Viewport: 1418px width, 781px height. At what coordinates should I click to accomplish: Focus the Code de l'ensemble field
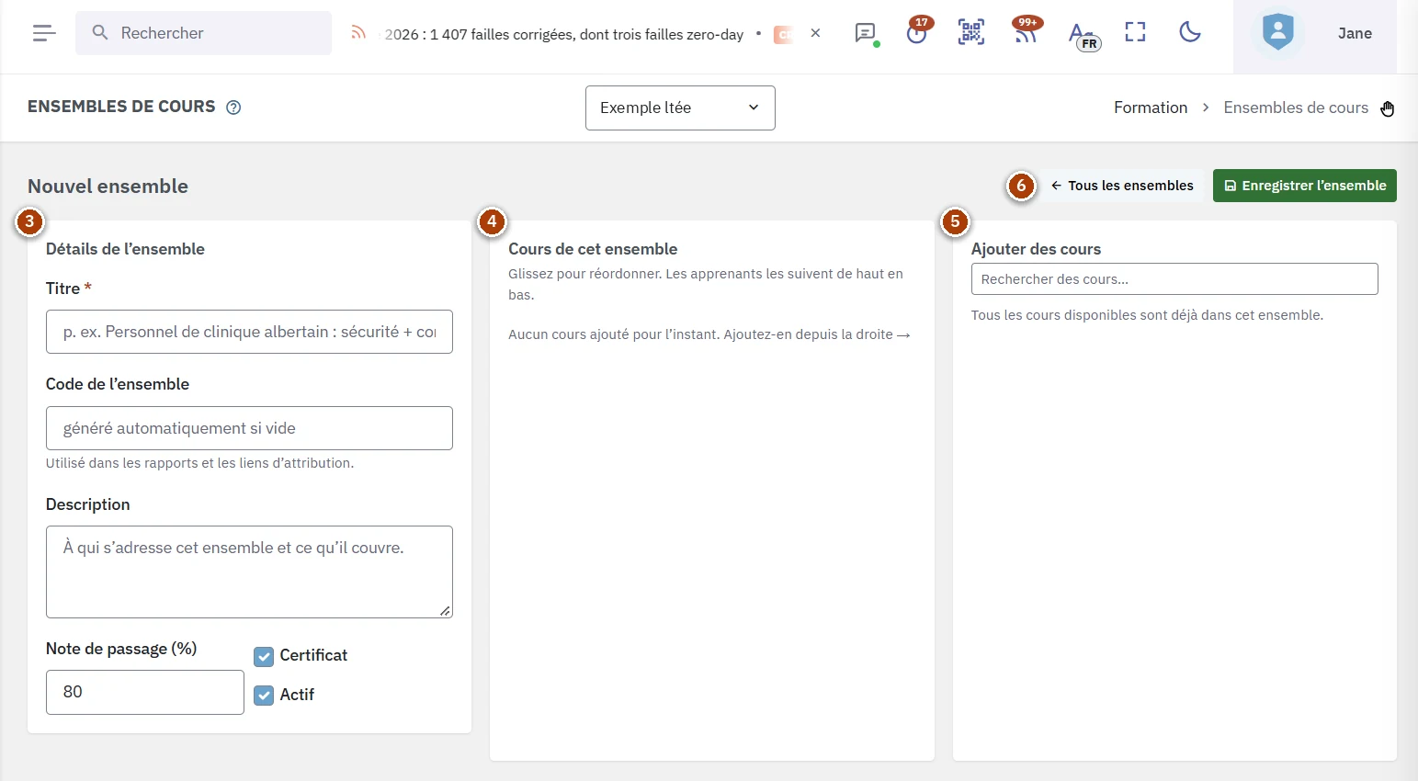pos(249,428)
